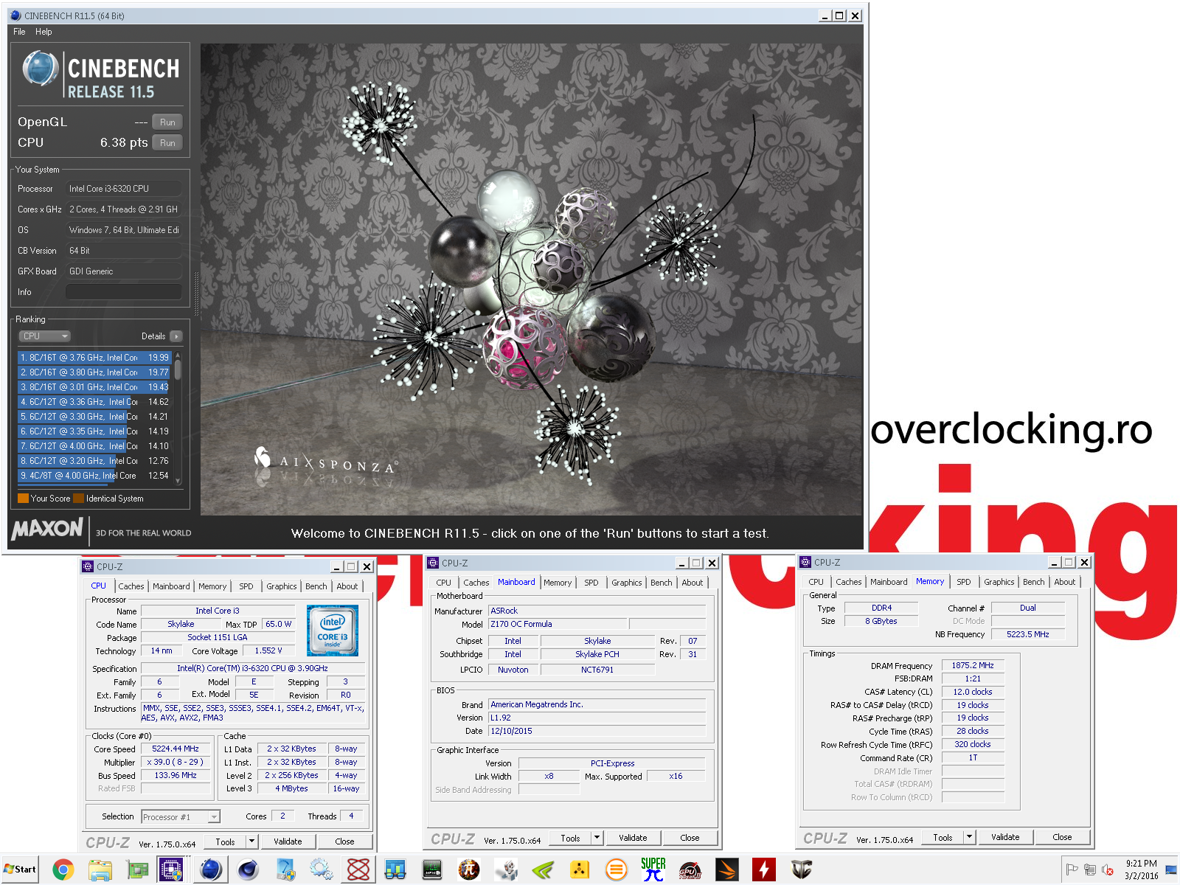Click the green circuit board taskbar icon
1180x885 pixels.
(x=137, y=870)
